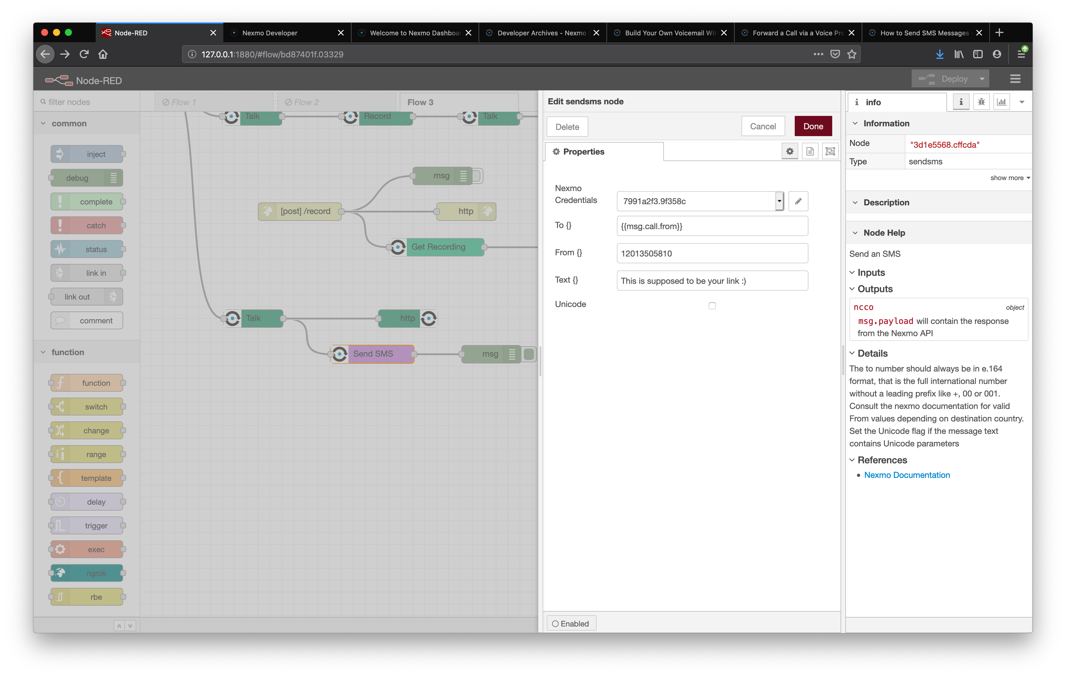The image size is (1066, 677).
Task: Select the complete node in palette
Action: click(x=87, y=201)
